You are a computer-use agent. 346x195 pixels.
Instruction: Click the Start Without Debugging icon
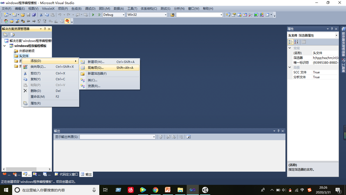99,15
